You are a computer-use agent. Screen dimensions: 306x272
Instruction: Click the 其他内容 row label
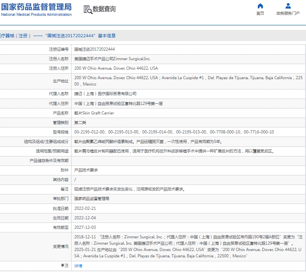[61, 180]
